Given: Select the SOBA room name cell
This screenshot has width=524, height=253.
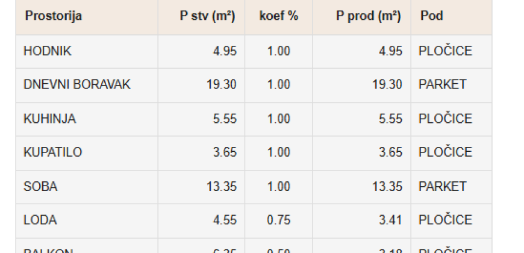Looking at the screenshot, I should 40,187.
